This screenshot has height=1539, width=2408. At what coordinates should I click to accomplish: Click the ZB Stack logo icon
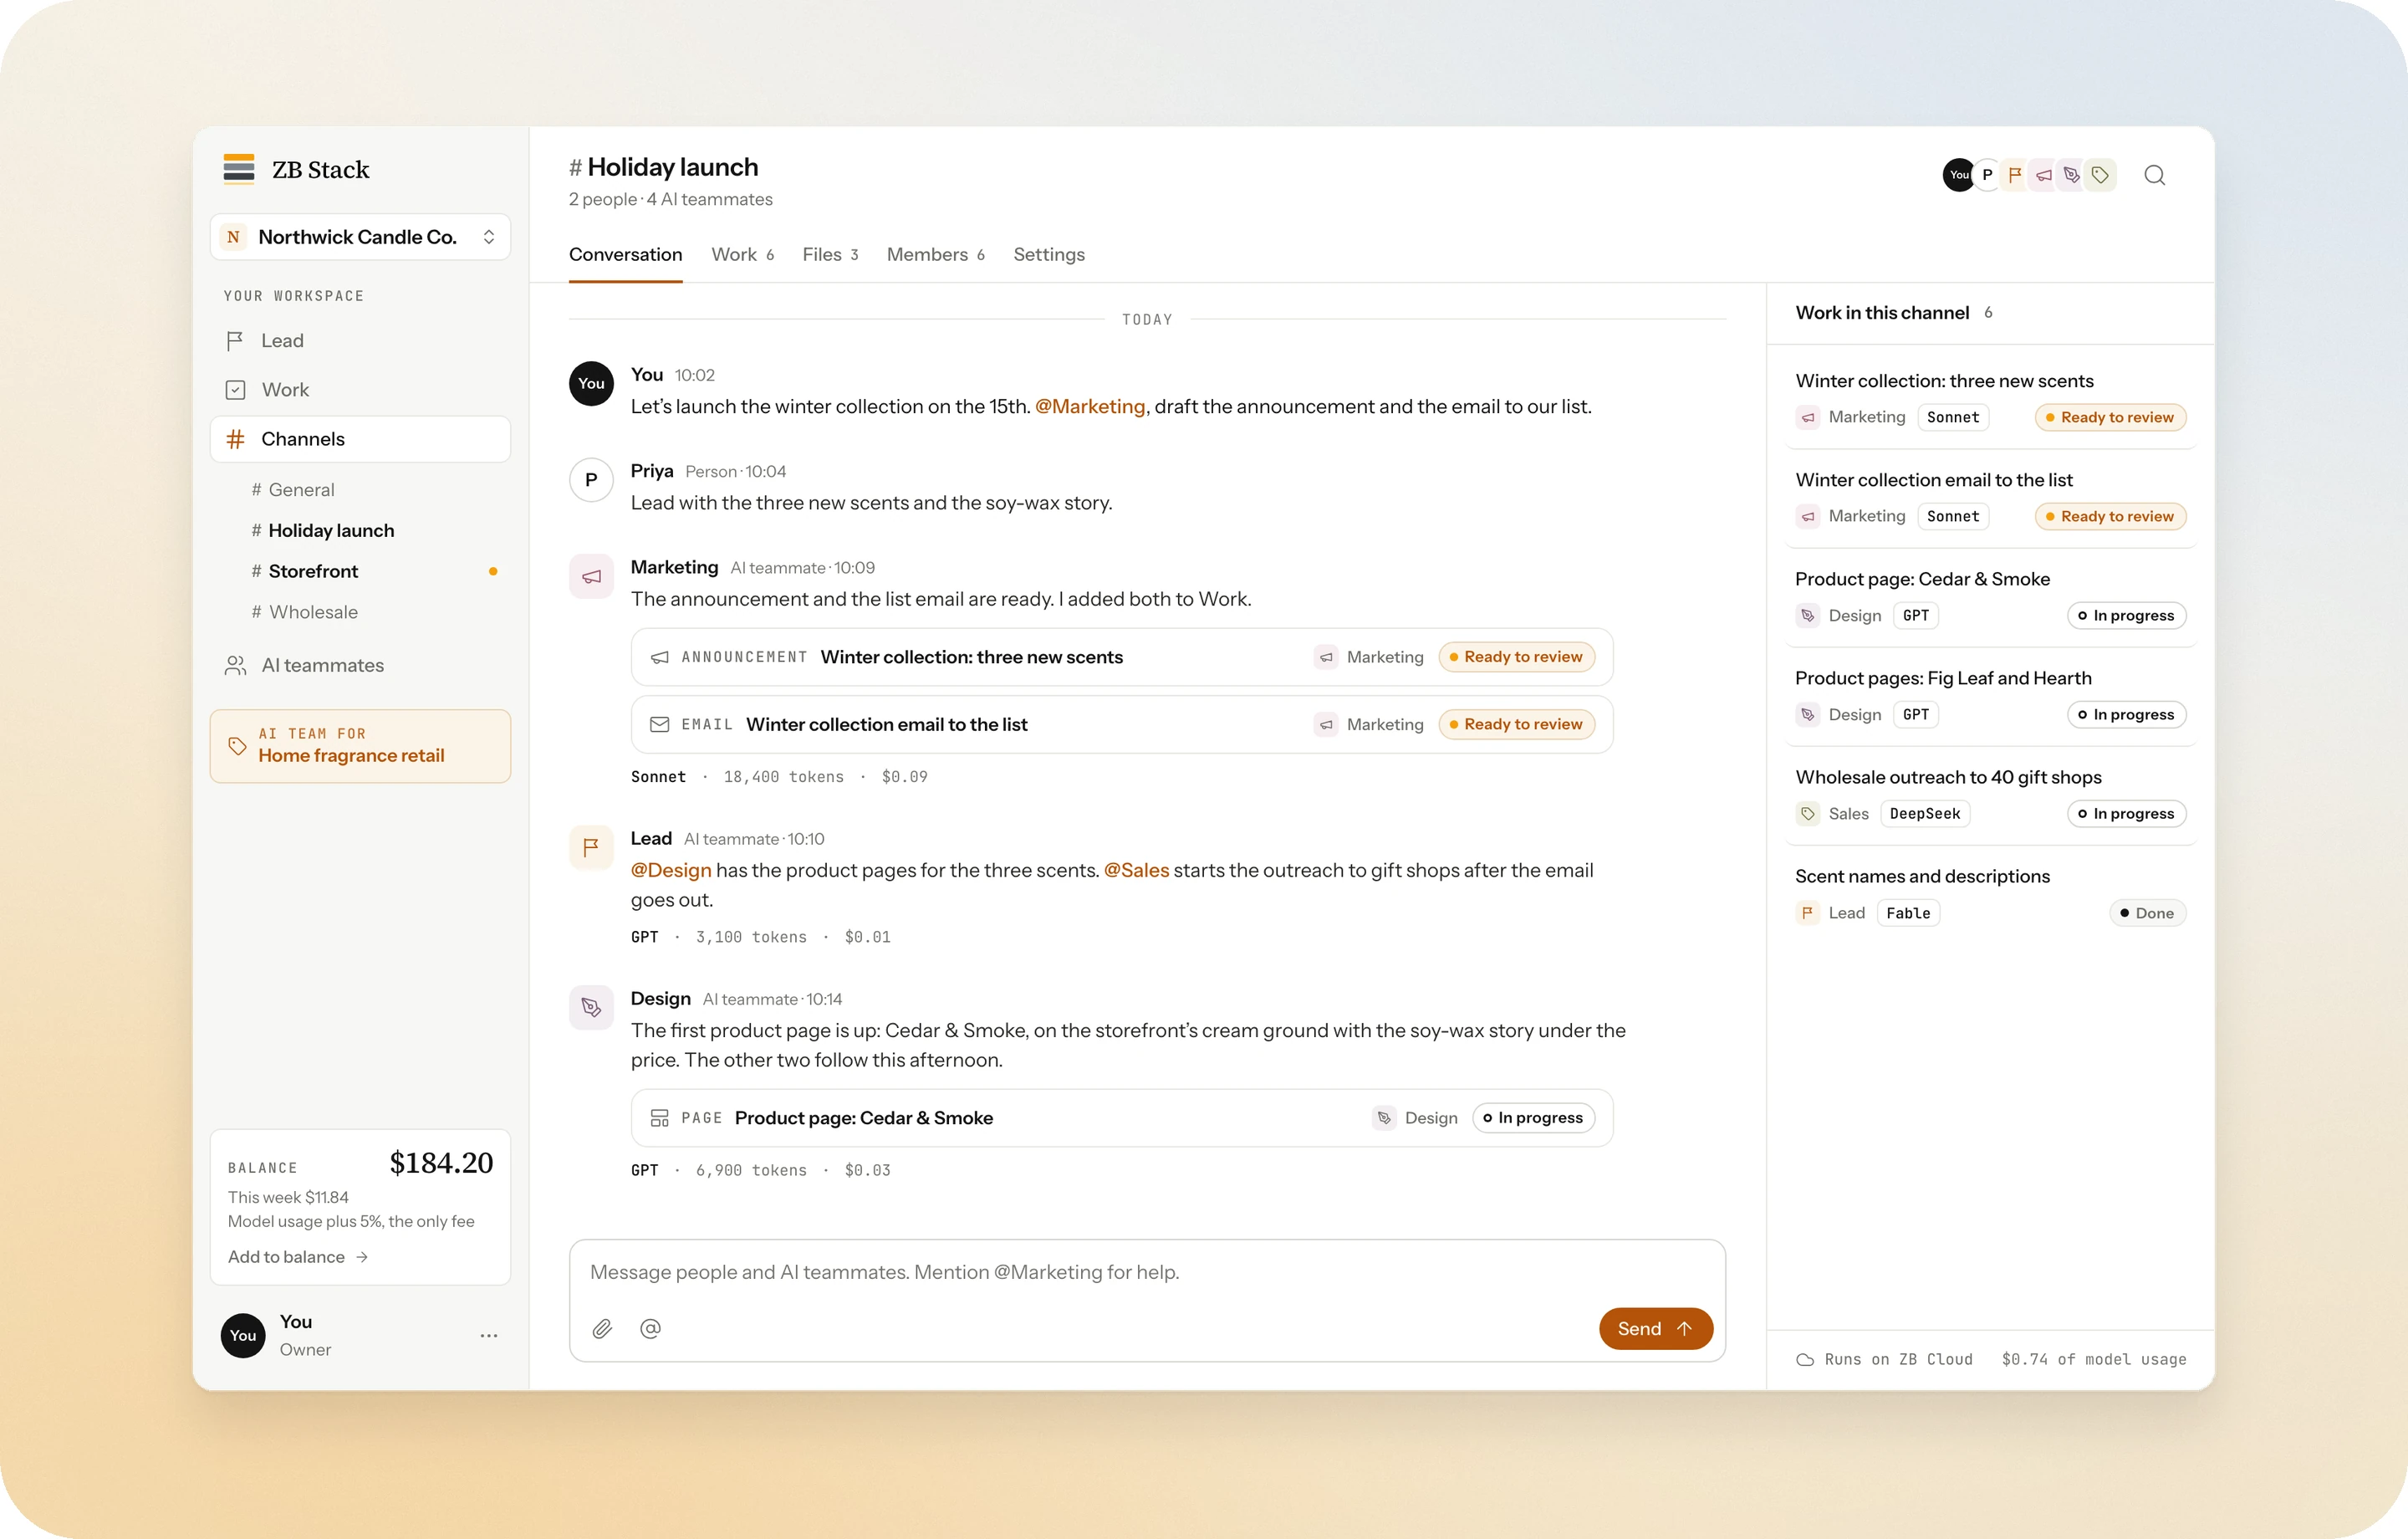click(238, 169)
